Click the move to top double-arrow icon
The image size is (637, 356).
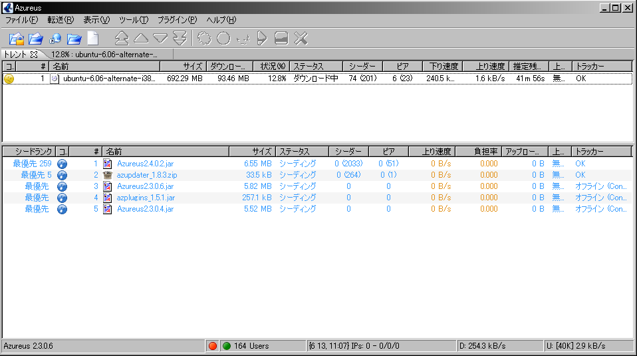[x=122, y=39]
